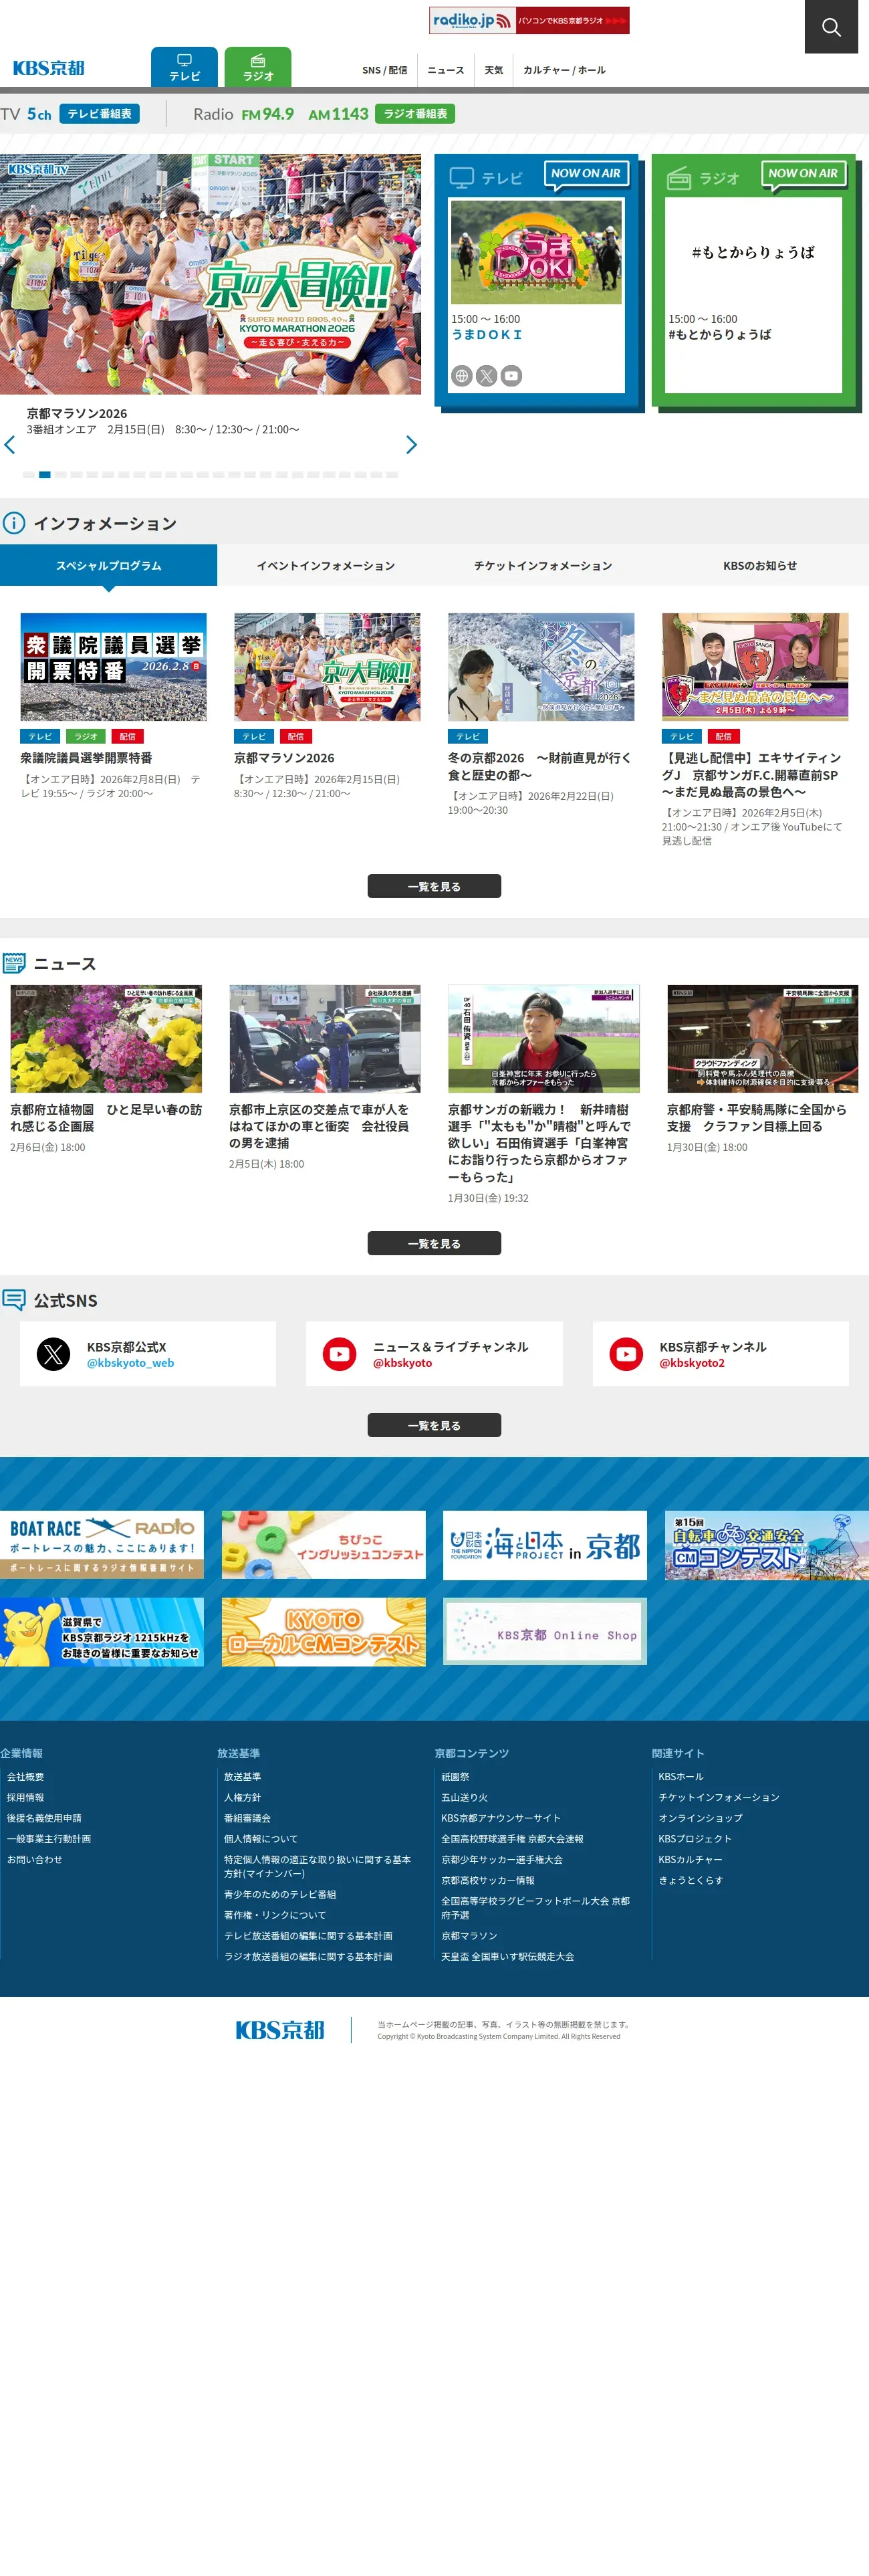This screenshot has height=2576, width=869.
Task: Go to next carousel slide arrow
Action: [411, 445]
